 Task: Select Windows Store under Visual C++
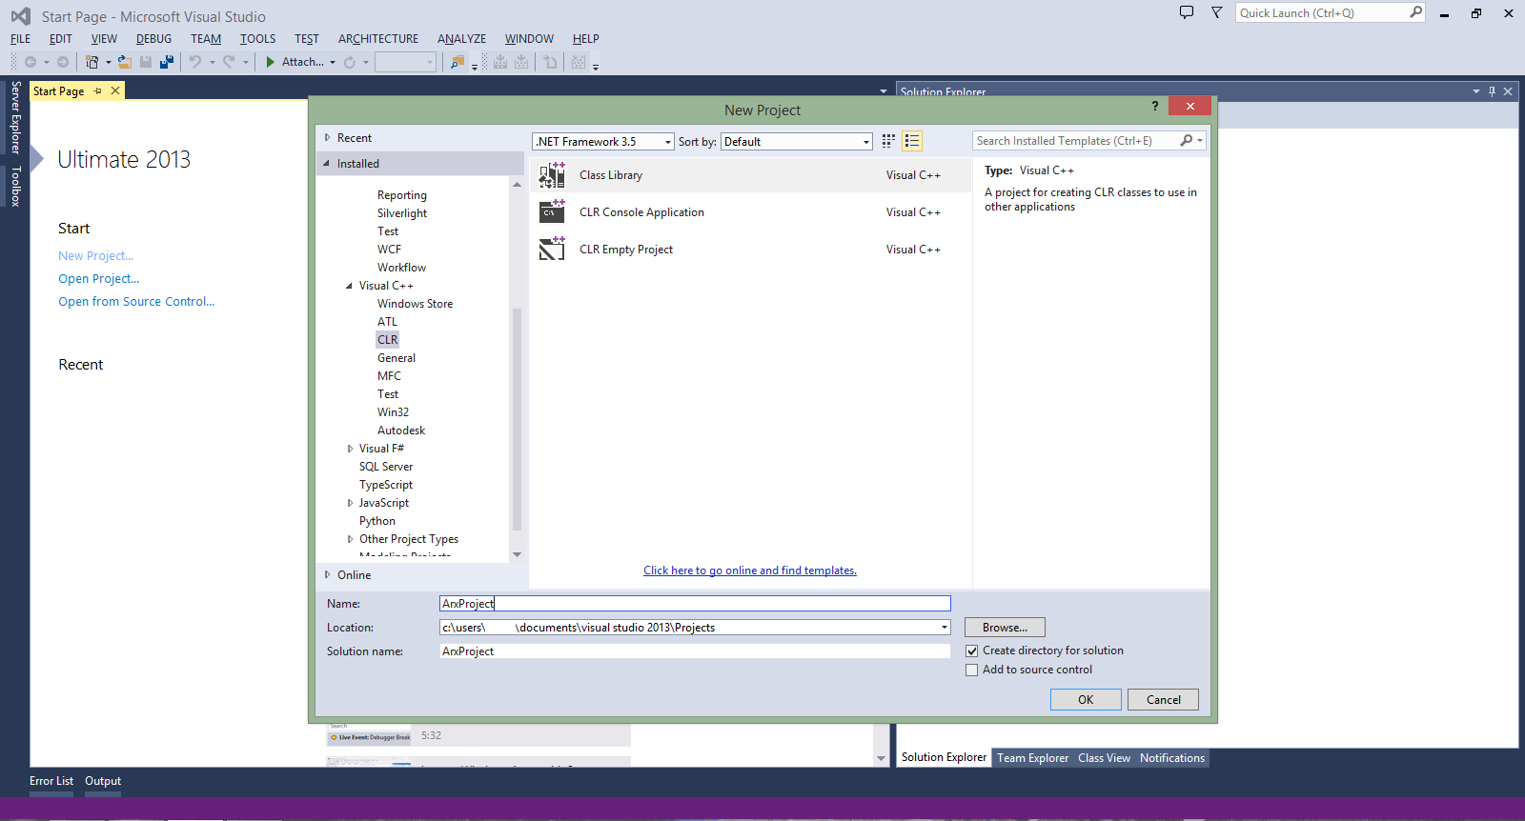tap(415, 304)
